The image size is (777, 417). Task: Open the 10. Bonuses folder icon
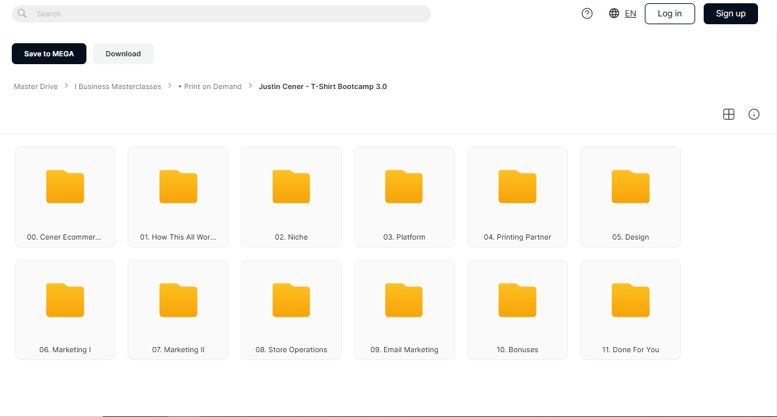click(517, 300)
